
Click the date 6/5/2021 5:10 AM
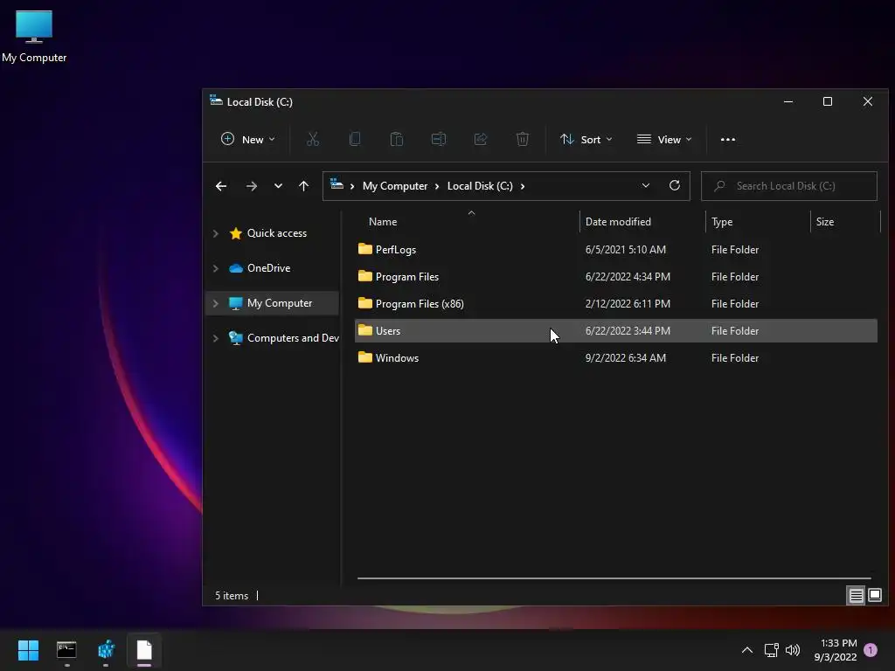[626, 249]
